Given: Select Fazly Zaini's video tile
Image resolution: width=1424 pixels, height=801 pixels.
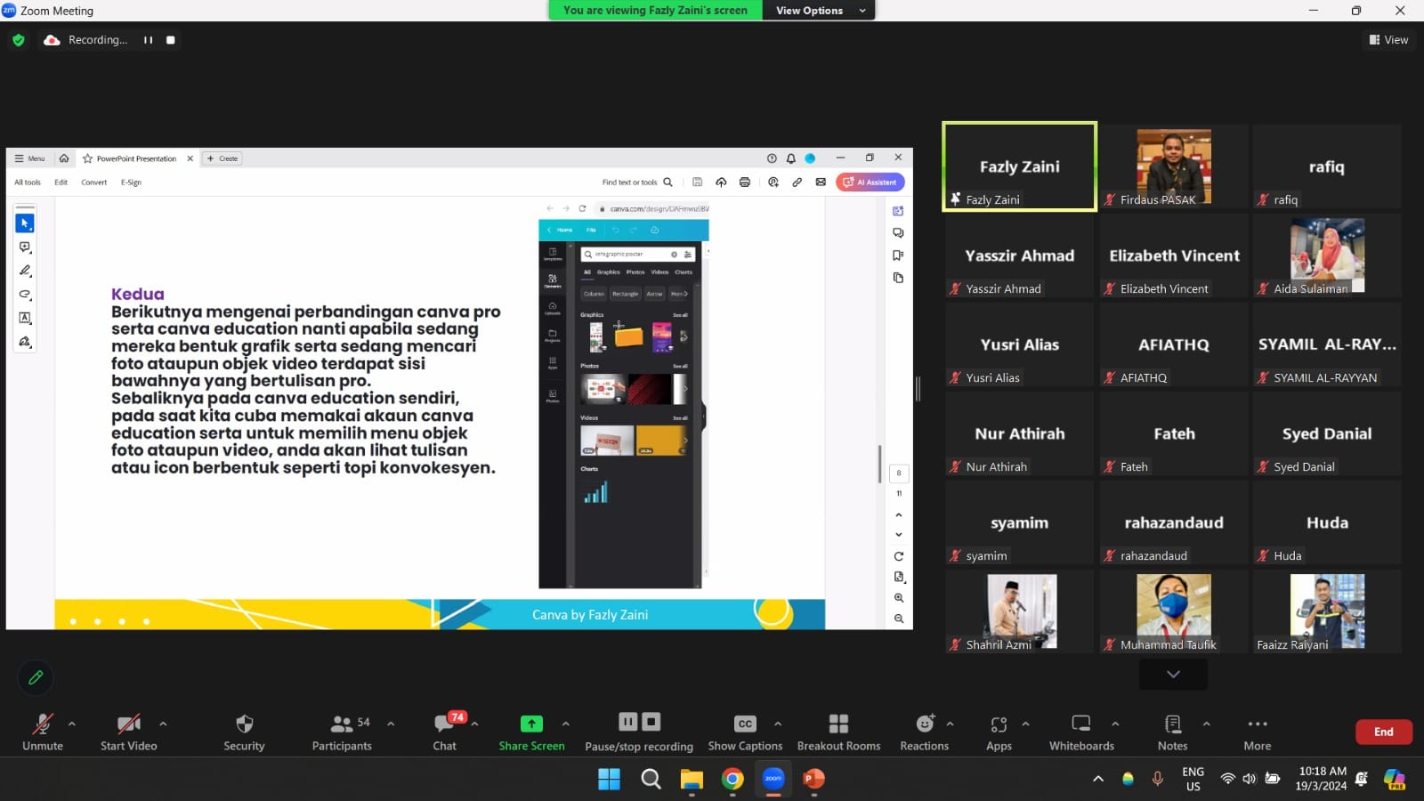Looking at the screenshot, I should click(1019, 166).
